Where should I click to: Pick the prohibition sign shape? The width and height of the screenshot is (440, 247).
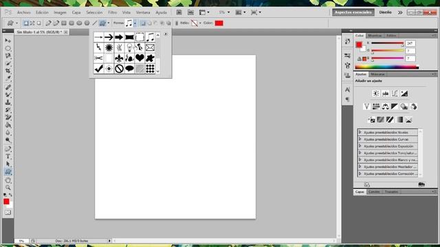click(119, 69)
